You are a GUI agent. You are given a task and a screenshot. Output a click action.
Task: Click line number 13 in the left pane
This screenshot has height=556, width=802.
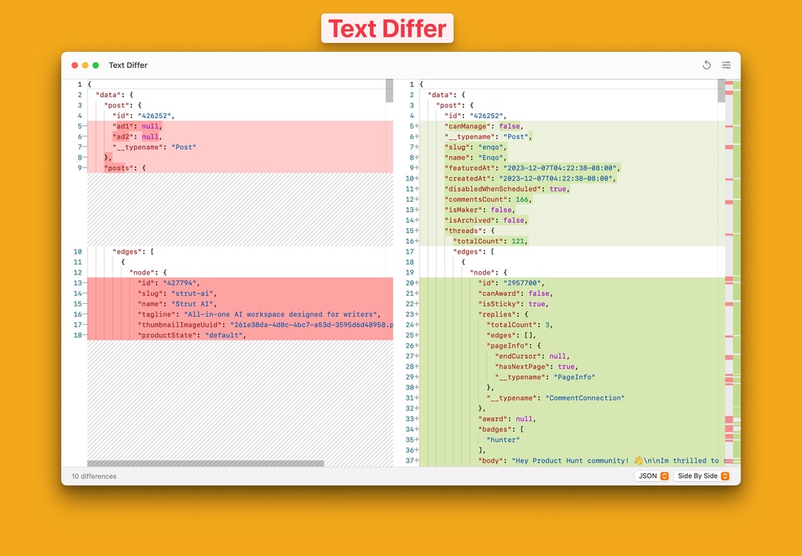click(x=77, y=282)
